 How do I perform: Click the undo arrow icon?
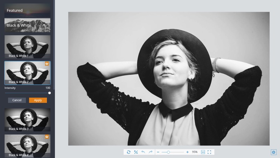143,152
